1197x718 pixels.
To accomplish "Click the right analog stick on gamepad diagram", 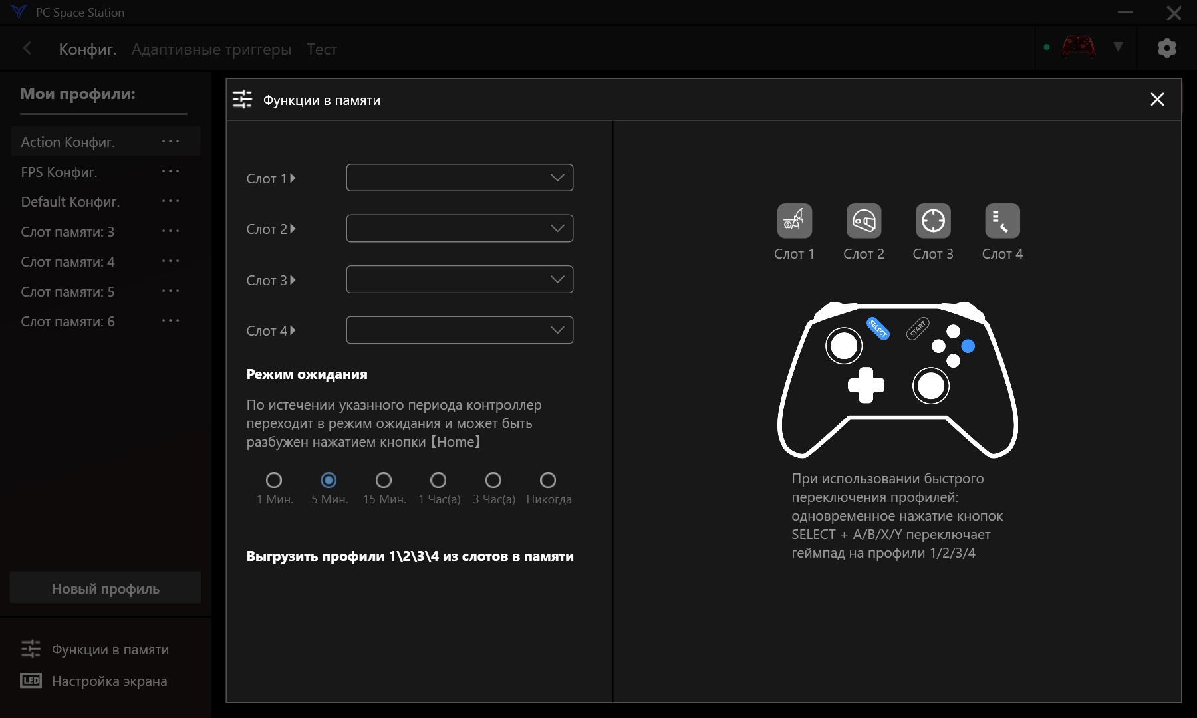I will point(931,386).
